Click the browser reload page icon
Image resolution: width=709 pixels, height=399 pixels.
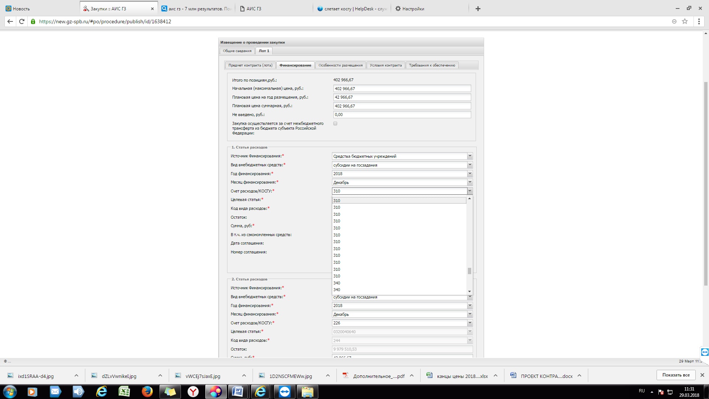[22, 21]
